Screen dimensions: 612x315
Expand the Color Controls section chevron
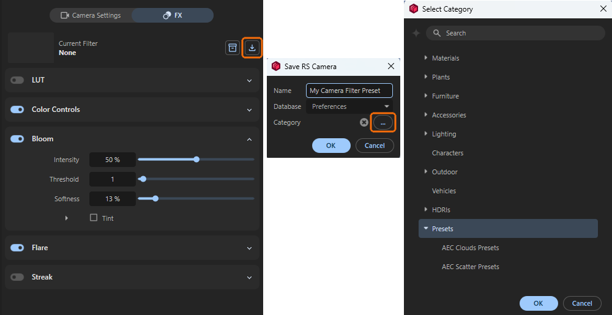click(250, 110)
